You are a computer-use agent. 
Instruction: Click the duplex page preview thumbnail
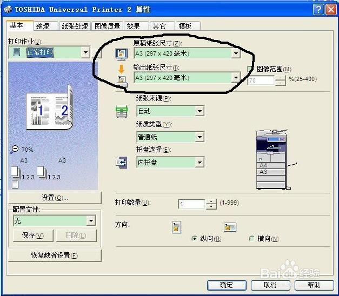[50, 107]
